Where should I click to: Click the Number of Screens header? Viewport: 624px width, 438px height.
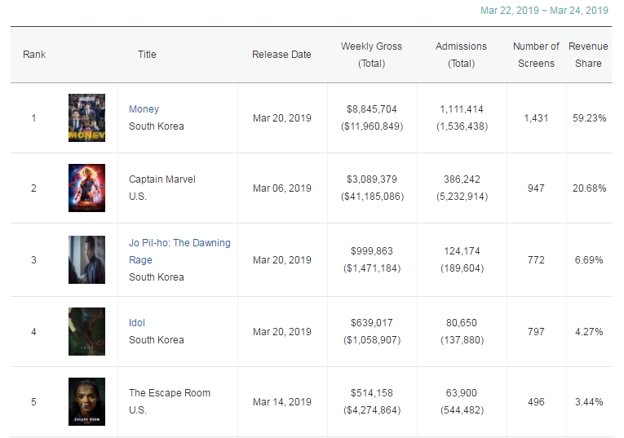coord(536,55)
